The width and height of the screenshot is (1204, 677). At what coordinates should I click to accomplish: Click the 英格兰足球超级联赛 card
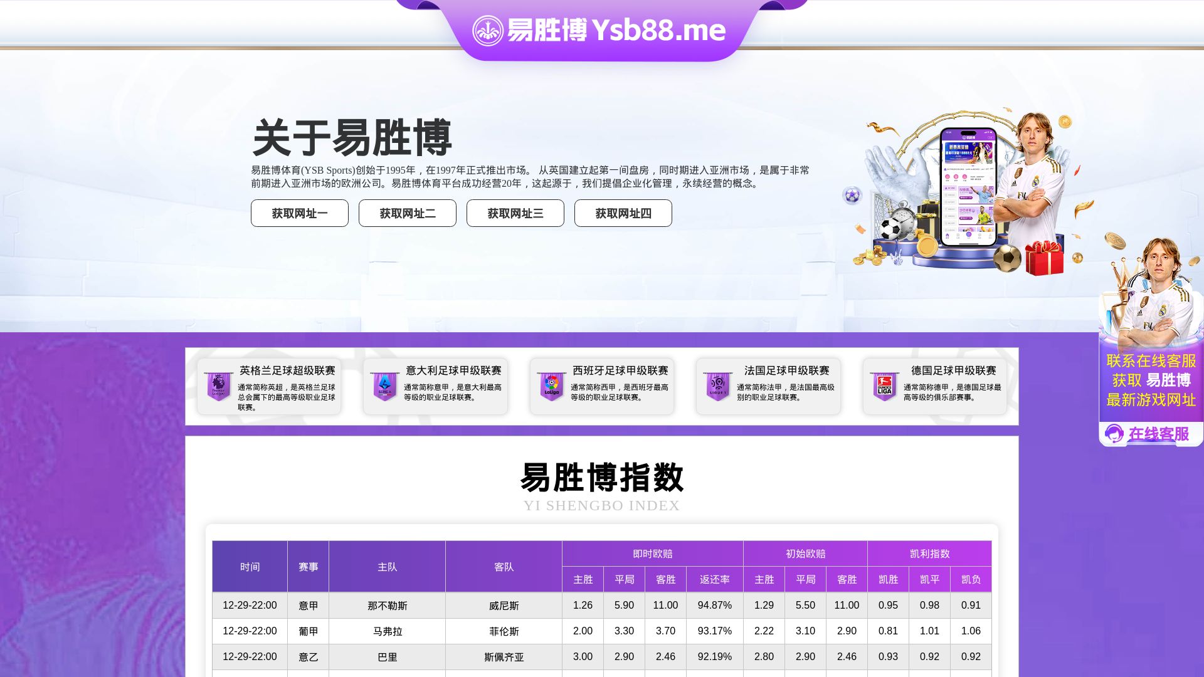(x=268, y=386)
